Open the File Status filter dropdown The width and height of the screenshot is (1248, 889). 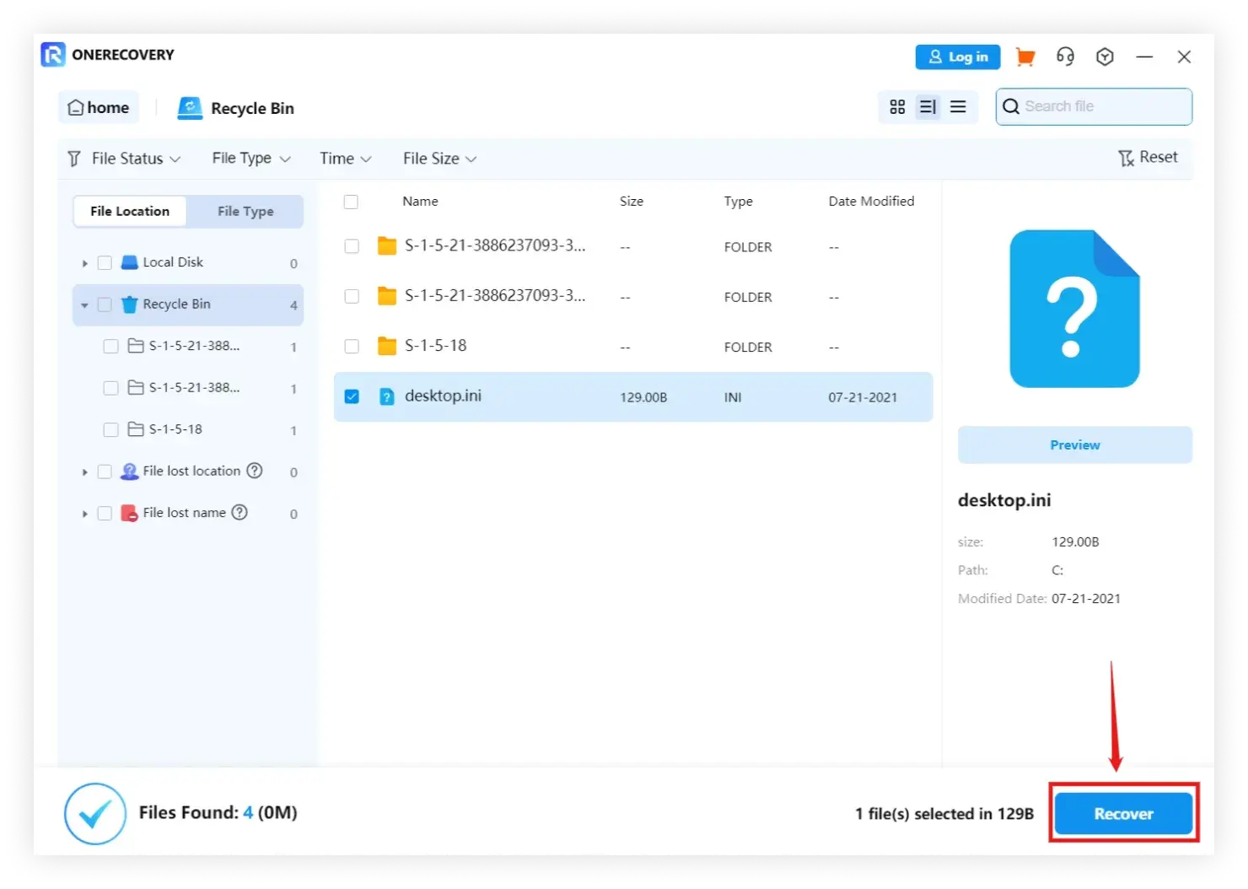pyautogui.click(x=126, y=159)
